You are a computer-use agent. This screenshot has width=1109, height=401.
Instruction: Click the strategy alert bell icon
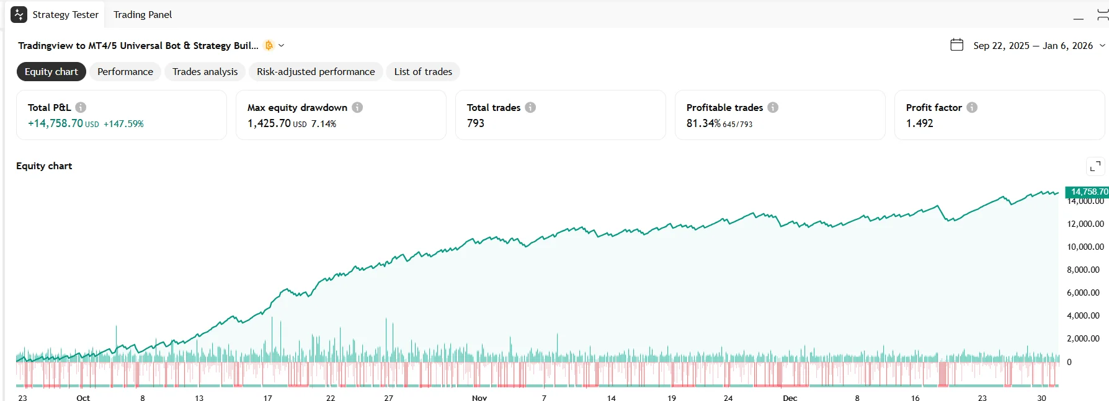pos(269,45)
